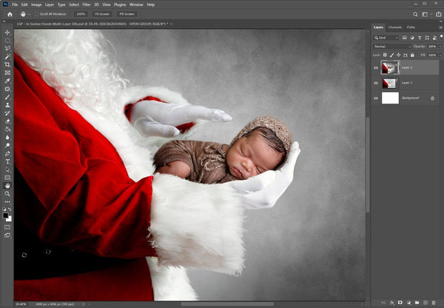This screenshot has width=444, height=308.
Task: Select the Crop tool
Action: click(7, 64)
